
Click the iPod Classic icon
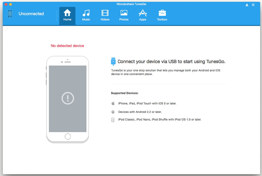(x=113, y=120)
